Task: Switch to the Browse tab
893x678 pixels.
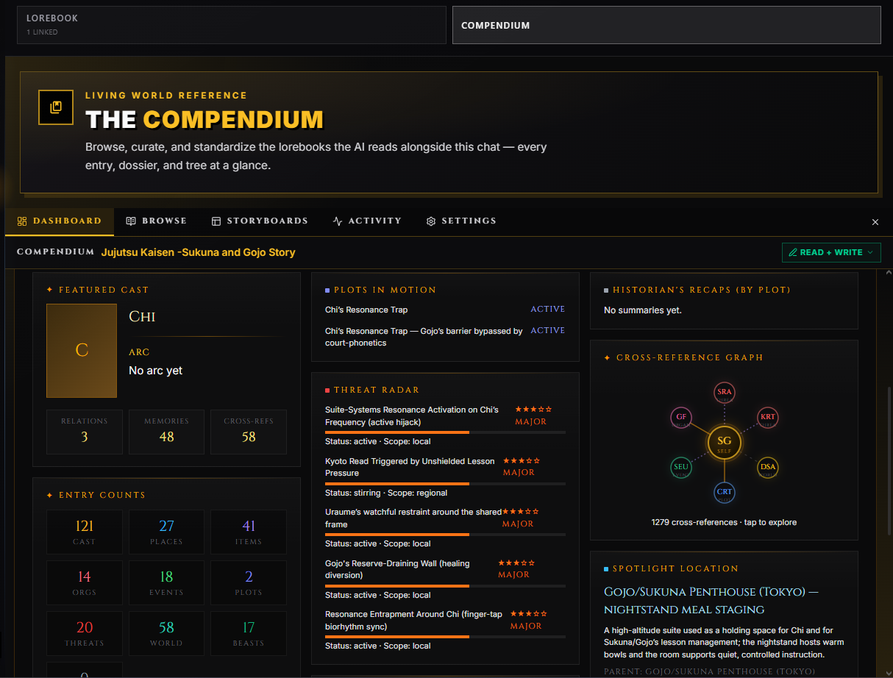Action: (156, 221)
